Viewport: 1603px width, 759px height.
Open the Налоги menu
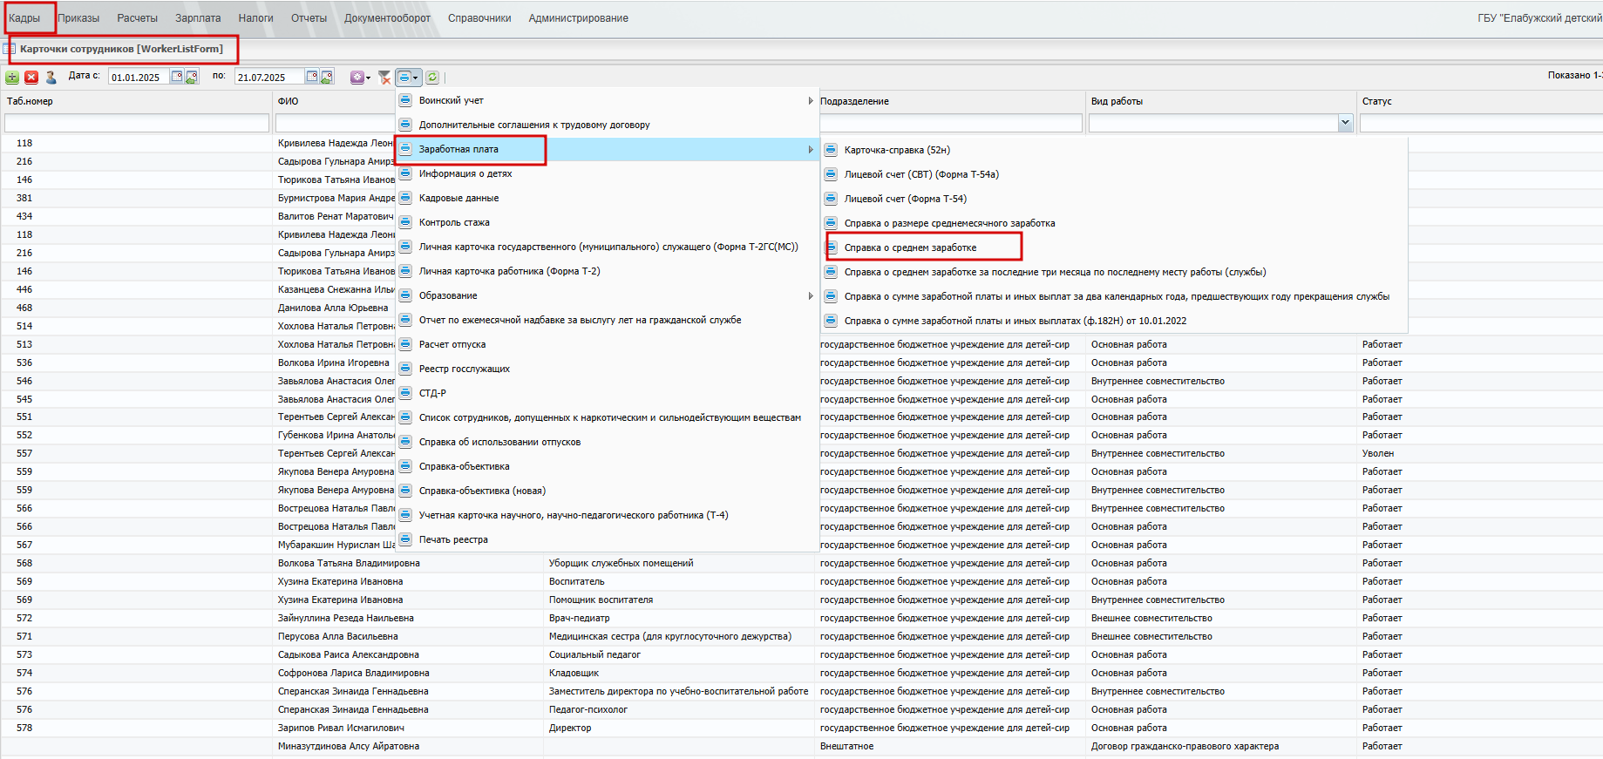pos(255,17)
